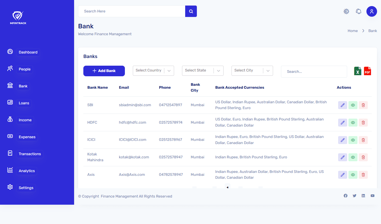The width and height of the screenshot is (381, 224).
Task: View the Axis bank record
Action: [x=353, y=175]
